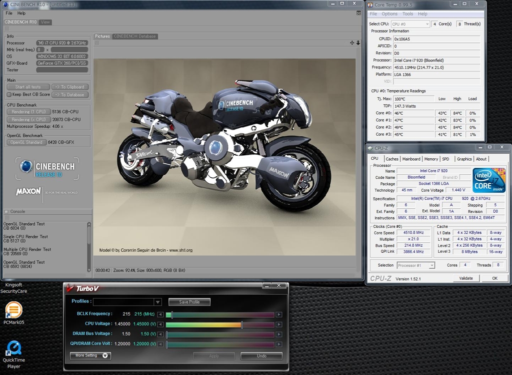Screen dimensions: 512x375
Task: Increase DRAM Bus Voltage using the right arrow
Action: pos(278,335)
